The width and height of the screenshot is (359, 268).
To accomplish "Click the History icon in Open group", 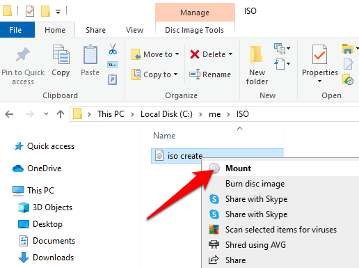I will (348, 79).
